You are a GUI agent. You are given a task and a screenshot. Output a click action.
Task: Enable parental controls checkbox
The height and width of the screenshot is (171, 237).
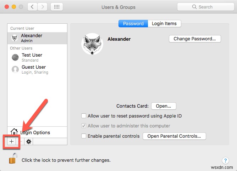pyautogui.click(x=84, y=136)
